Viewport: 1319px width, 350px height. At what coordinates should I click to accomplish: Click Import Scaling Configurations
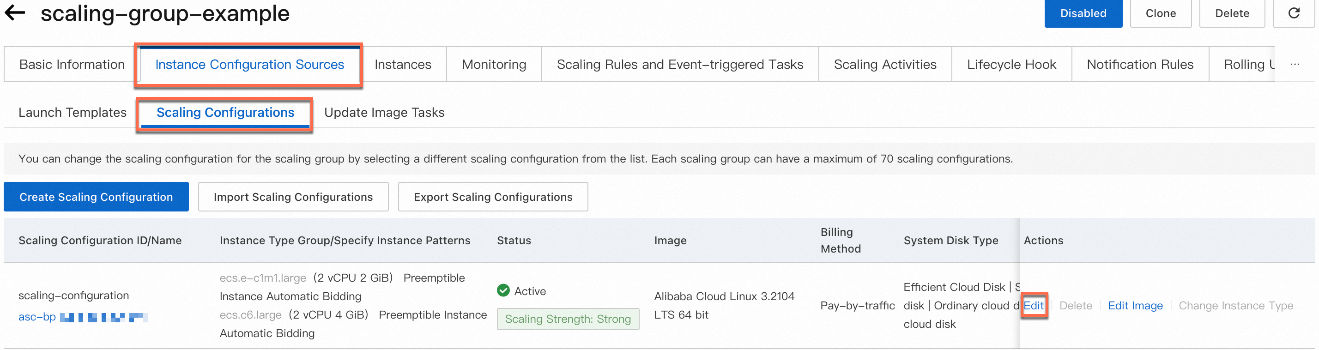[293, 197]
